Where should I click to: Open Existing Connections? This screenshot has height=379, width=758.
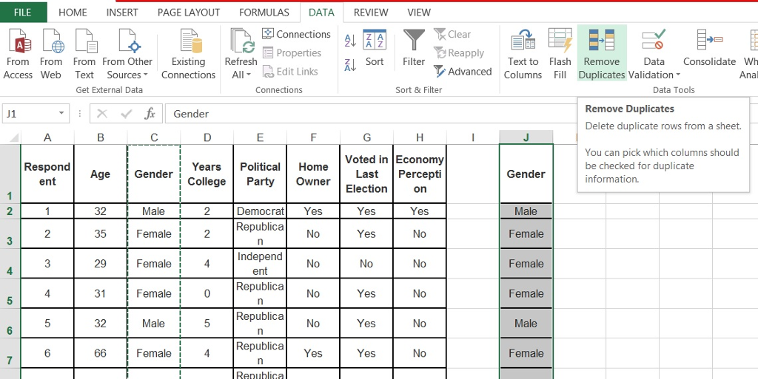tap(188, 54)
